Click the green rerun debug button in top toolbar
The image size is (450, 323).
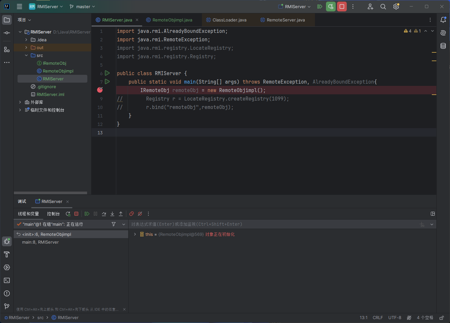[x=331, y=7]
